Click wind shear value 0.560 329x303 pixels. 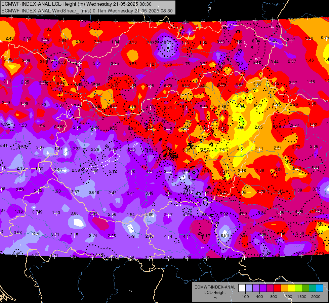[x=59, y=127]
